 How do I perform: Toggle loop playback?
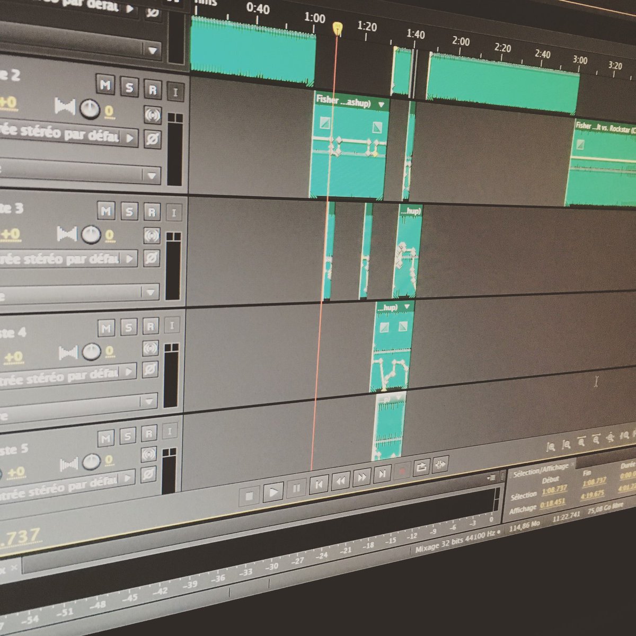[421, 467]
